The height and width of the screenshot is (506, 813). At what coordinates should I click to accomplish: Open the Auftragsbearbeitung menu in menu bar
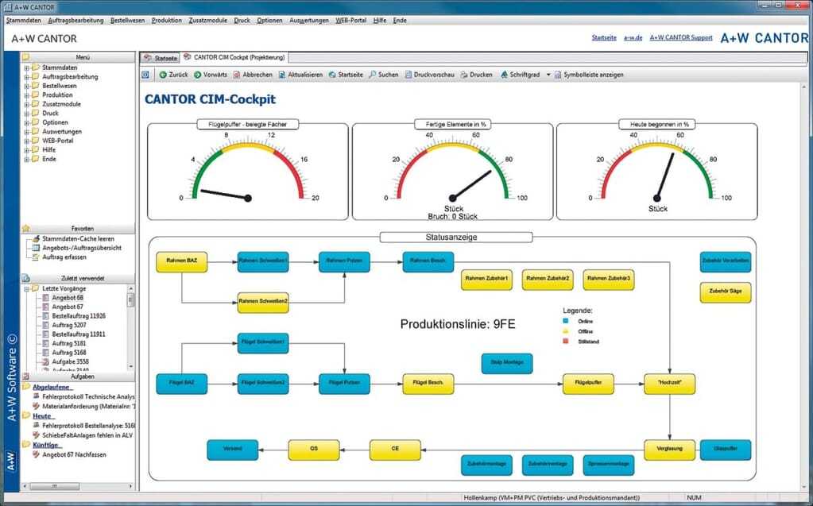76,20
